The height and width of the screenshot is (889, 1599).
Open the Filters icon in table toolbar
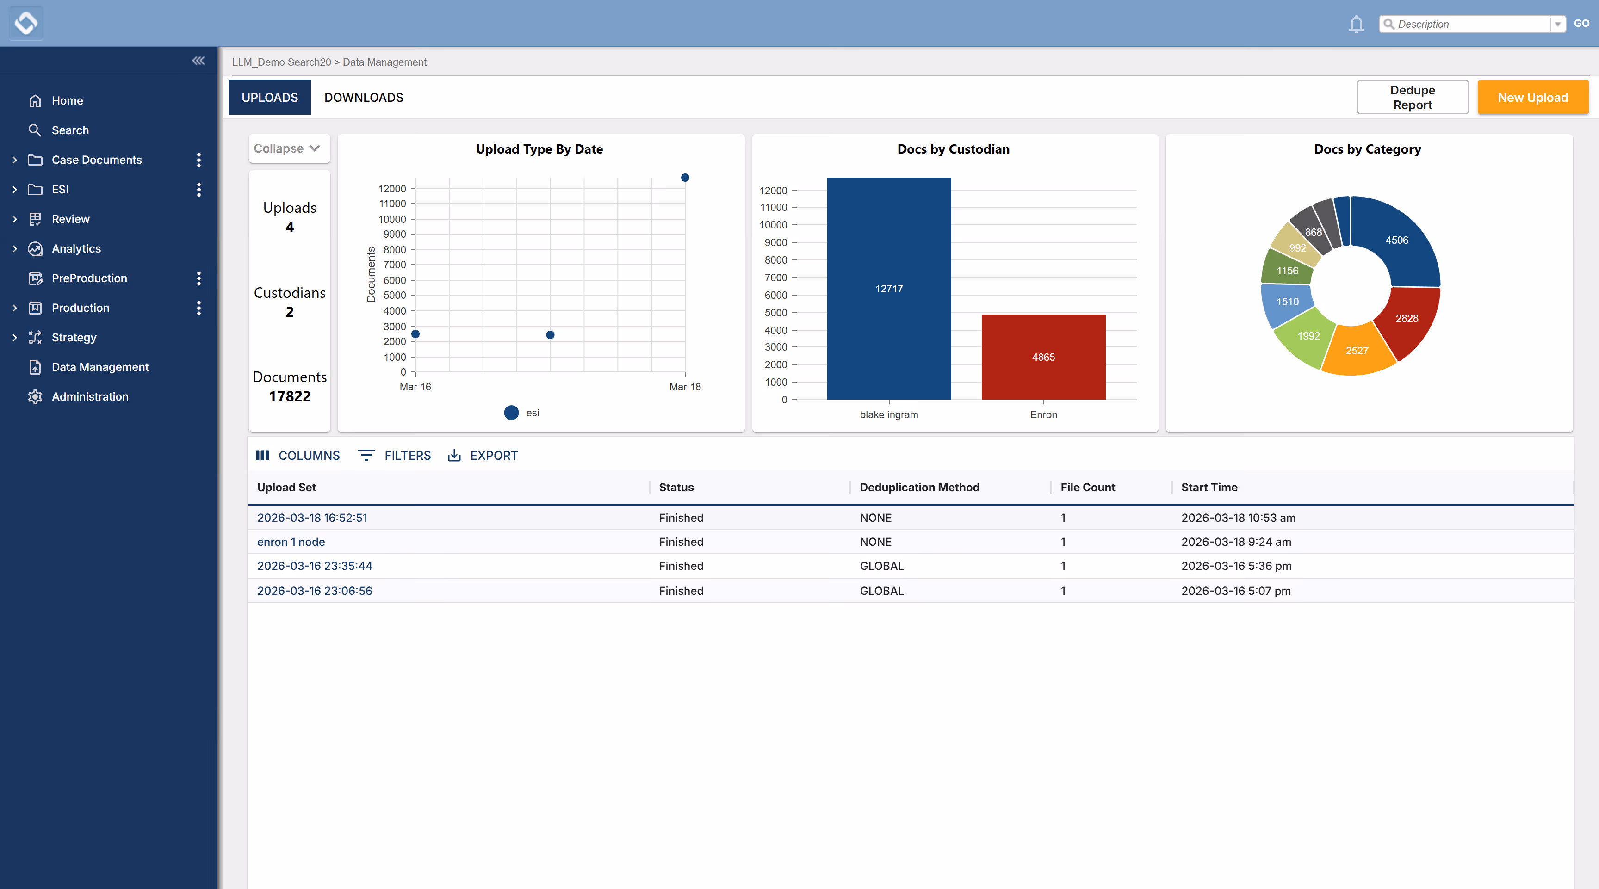tap(366, 455)
